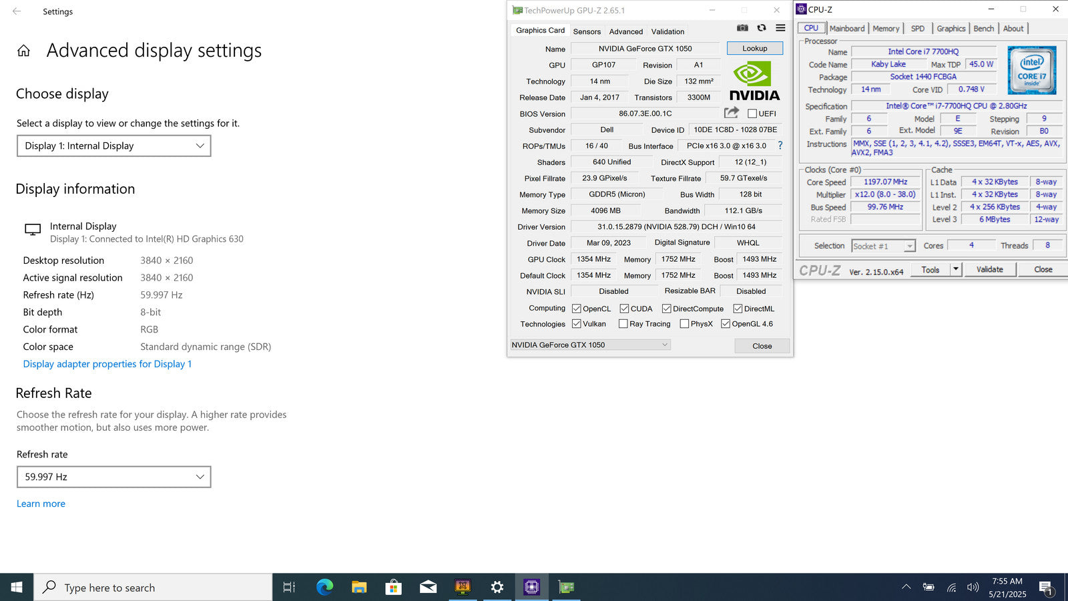The height and width of the screenshot is (601, 1068).
Task: Toggle the PhysX checkbox
Action: click(684, 324)
